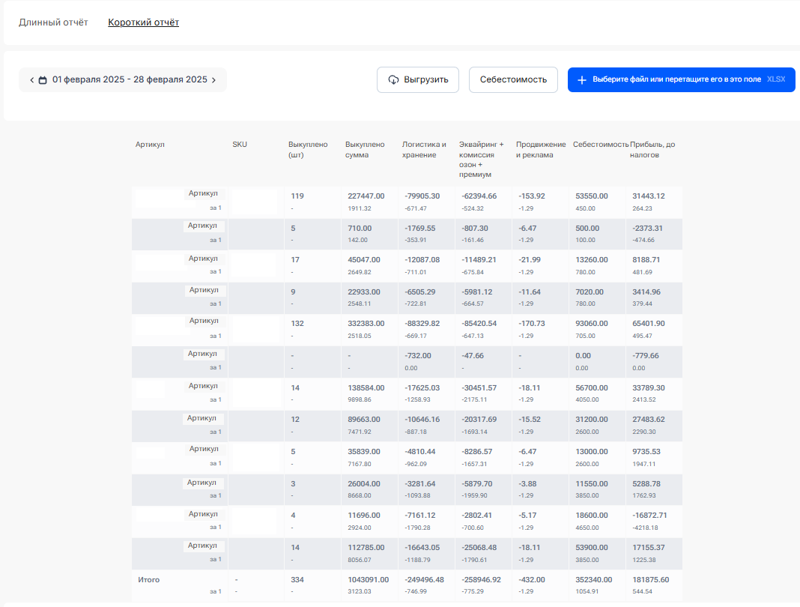This screenshot has height=607, width=800.
Task: Click the calendar icon in date selector
Action: coord(43,80)
